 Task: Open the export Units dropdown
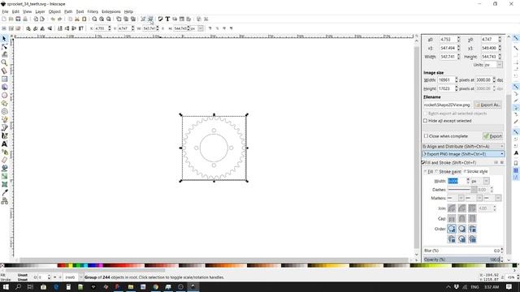[500, 65]
